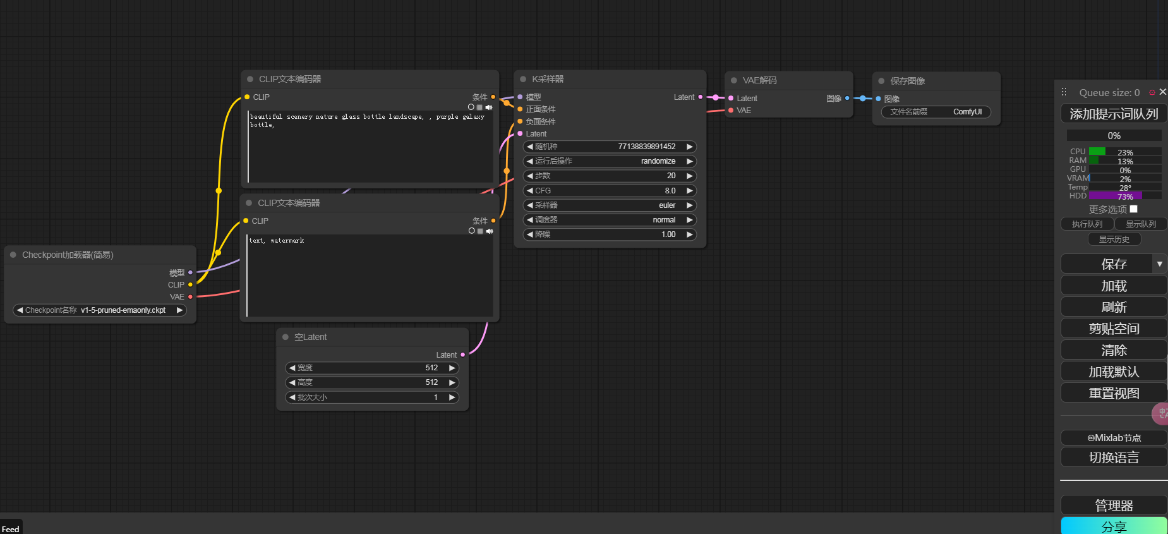Open the queue panel settings gear icon
The width and height of the screenshot is (1168, 534).
coord(1152,92)
